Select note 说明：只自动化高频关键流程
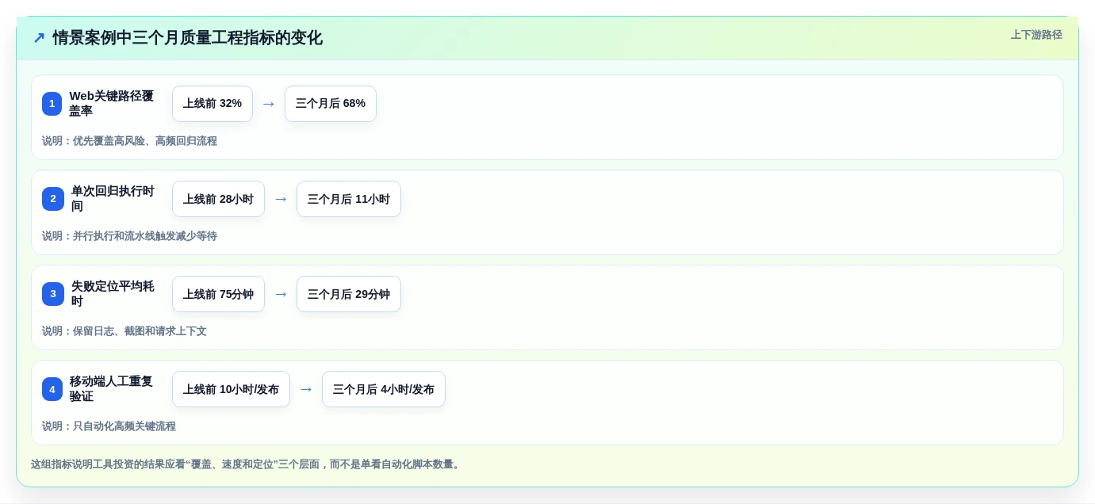Viewport: 1095px width, 504px height. (x=109, y=426)
